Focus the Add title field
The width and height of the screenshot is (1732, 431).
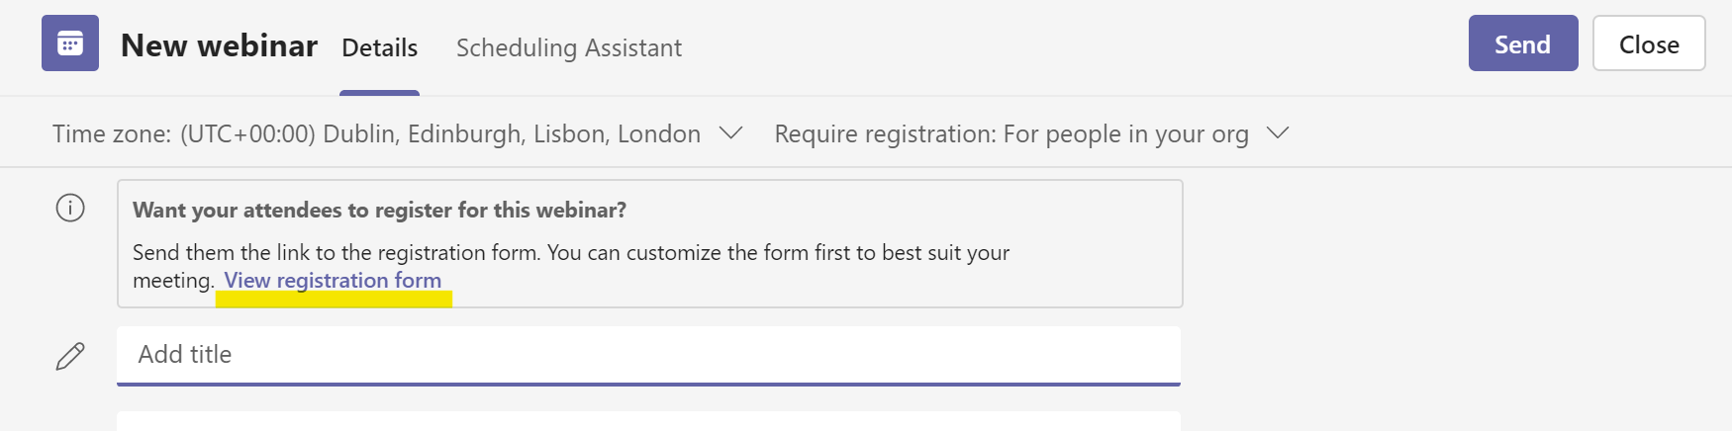(x=648, y=355)
